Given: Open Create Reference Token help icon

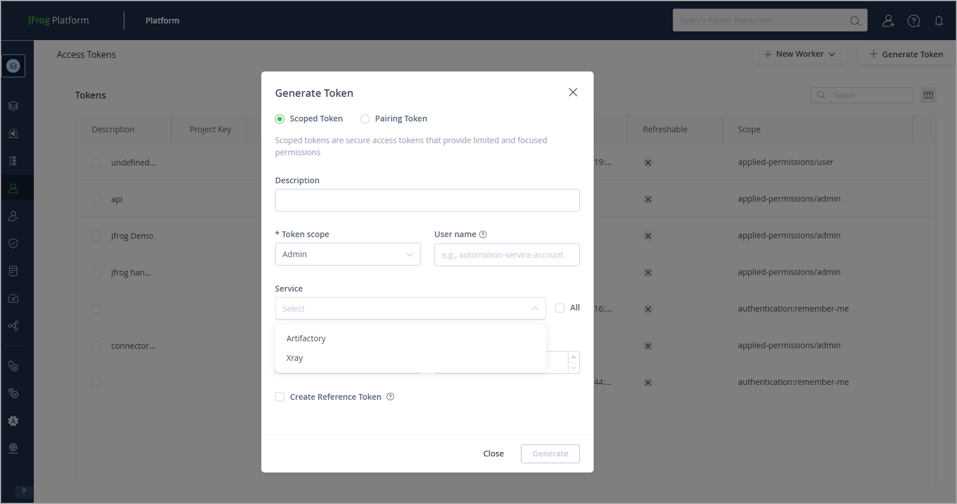Looking at the screenshot, I should tap(390, 397).
